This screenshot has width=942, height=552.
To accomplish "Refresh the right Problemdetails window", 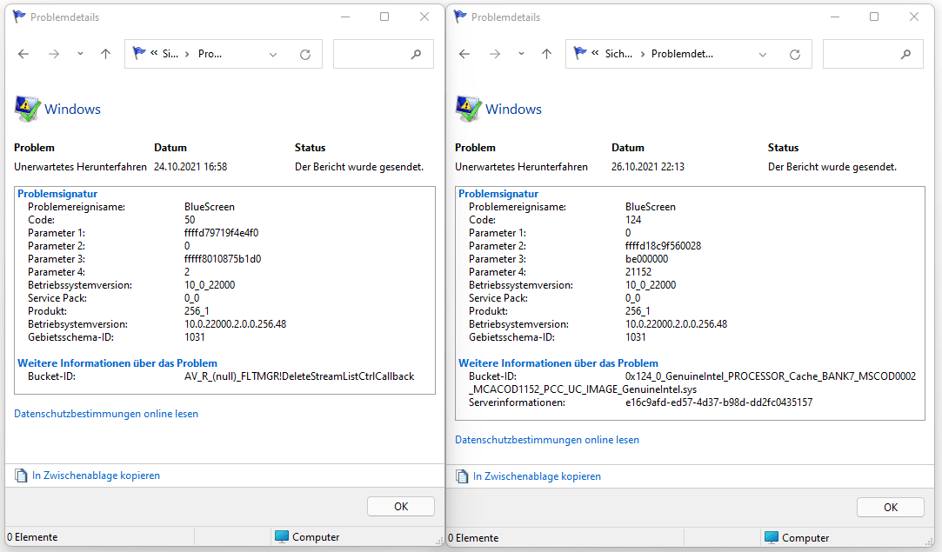I will 795,55.
